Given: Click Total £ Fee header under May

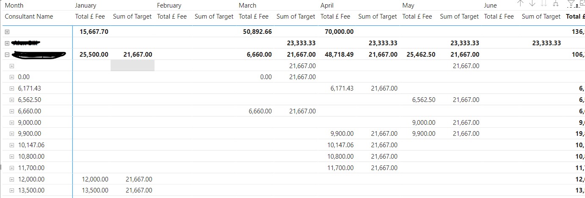Looking at the screenshot, I should click(417, 16).
